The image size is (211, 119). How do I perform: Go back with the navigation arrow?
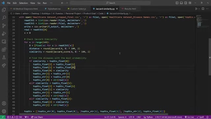[x=62, y=3]
